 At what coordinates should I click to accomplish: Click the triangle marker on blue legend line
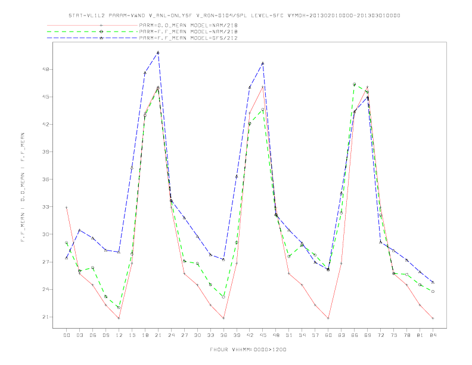pos(101,38)
